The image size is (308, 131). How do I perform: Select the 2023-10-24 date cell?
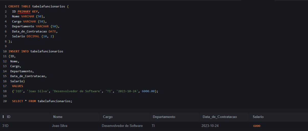point(210,126)
